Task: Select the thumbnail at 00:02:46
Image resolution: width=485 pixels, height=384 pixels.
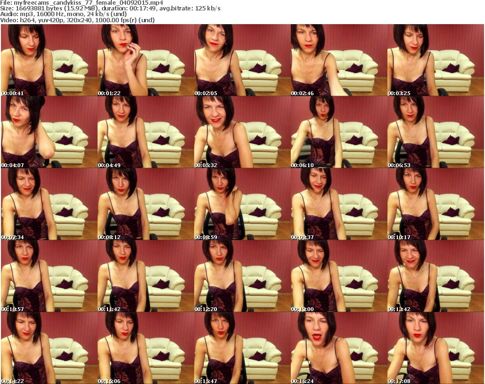Action: pos(339,60)
